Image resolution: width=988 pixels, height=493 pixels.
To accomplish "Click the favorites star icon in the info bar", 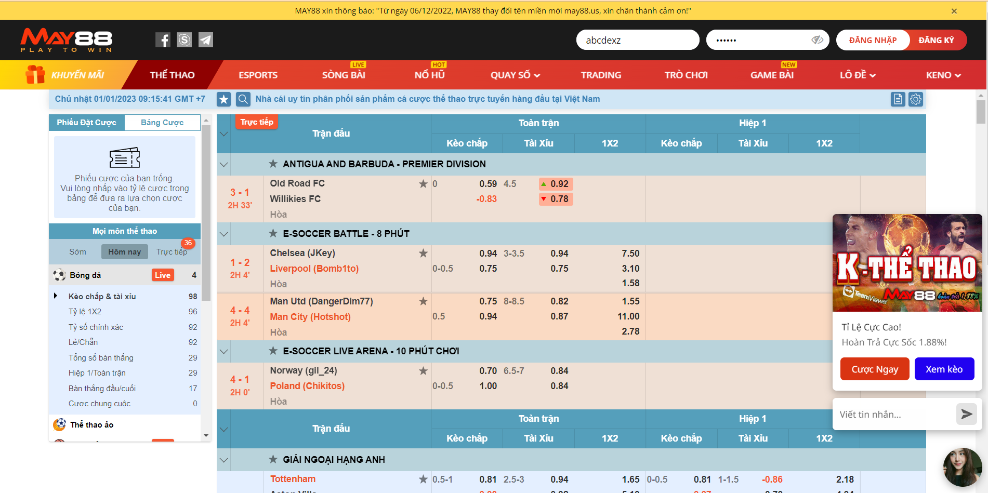I will coord(224,99).
